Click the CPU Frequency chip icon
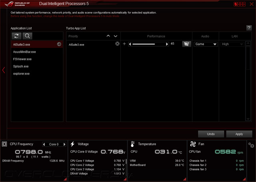Viewport: 256px width, 182px height. coord(4,144)
